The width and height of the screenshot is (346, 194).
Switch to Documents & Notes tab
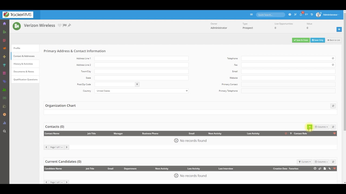[25, 72]
